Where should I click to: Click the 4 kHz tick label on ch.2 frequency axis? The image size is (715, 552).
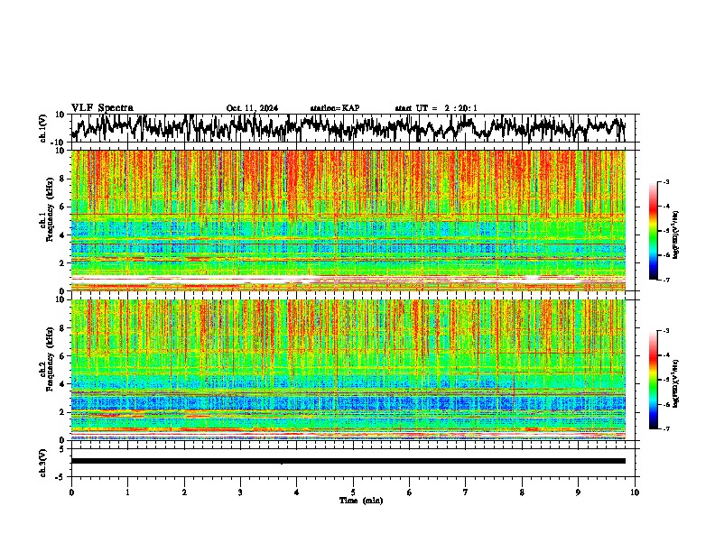coord(62,384)
